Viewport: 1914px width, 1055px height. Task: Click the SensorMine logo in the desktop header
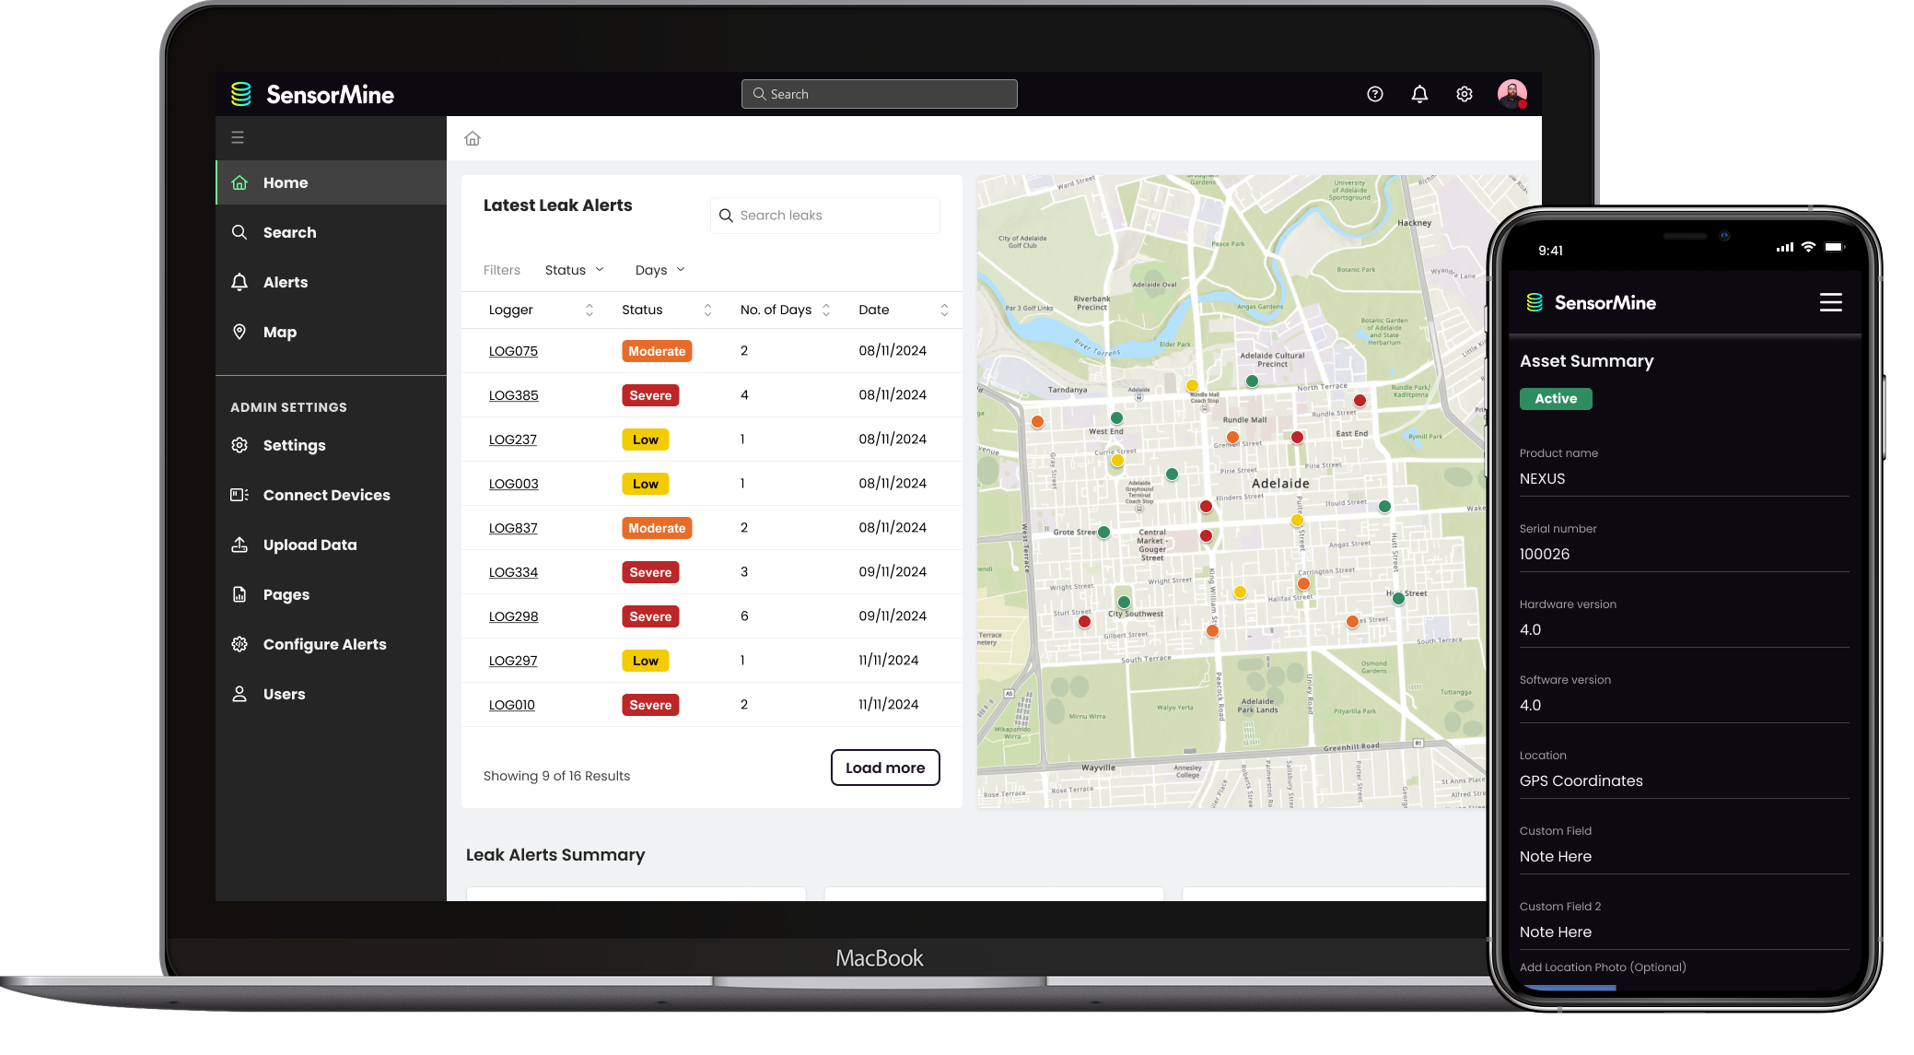(312, 94)
